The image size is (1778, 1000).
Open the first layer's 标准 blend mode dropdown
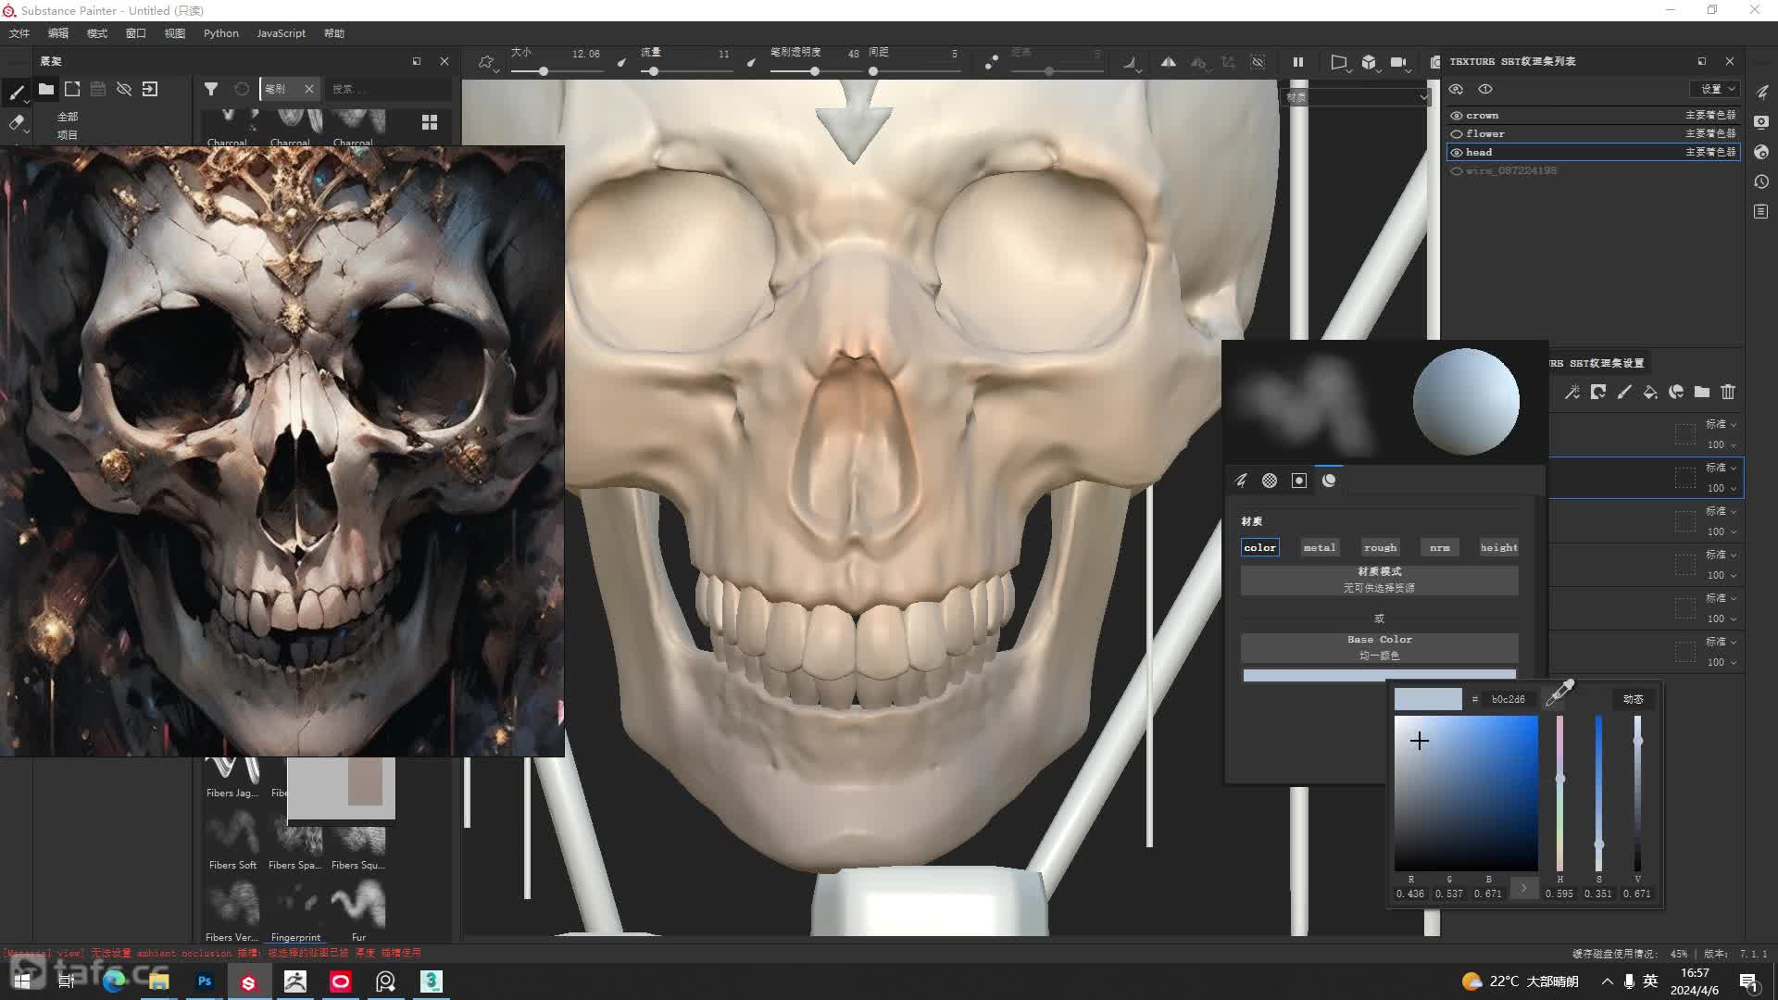[x=1722, y=424]
